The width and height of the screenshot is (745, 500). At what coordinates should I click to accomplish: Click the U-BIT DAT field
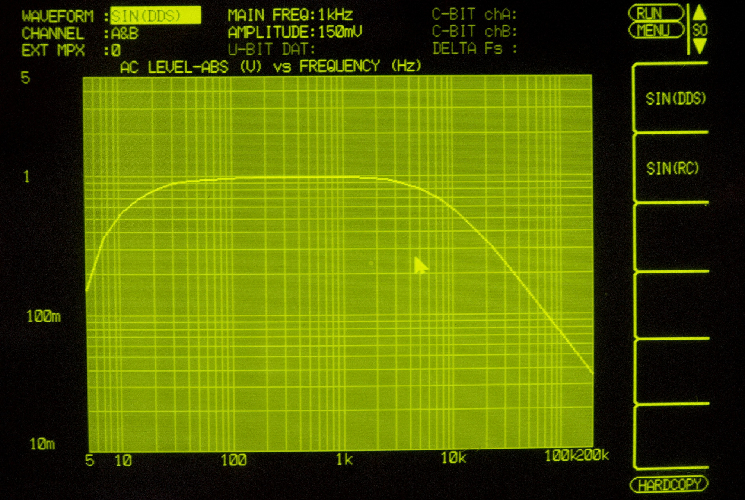[271, 49]
